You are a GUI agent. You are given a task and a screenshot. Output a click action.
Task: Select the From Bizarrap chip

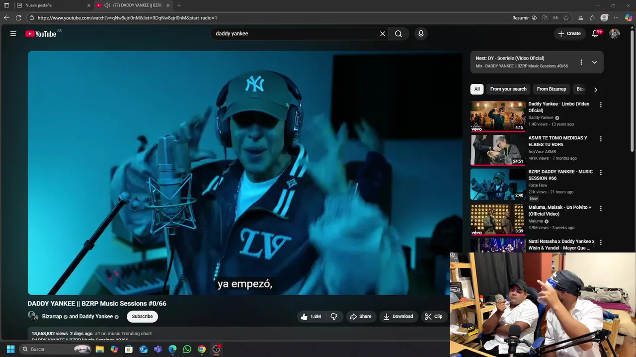coord(552,89)
